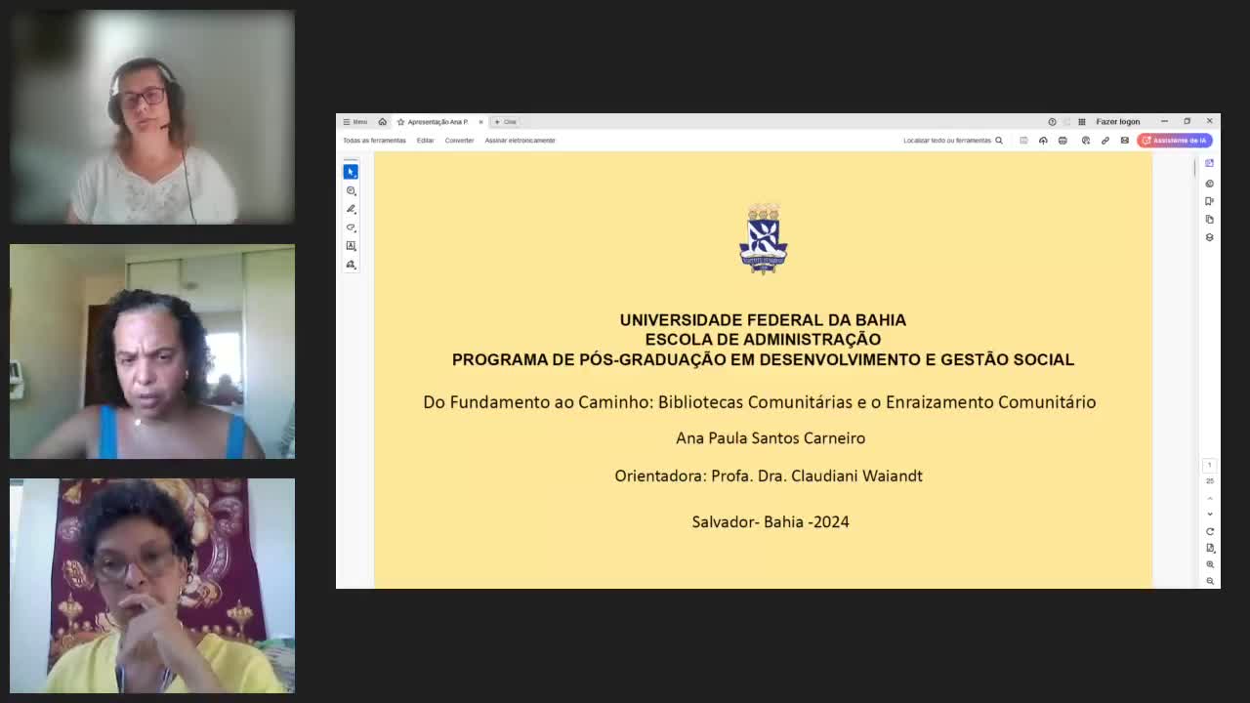Click the 'Do Fundamento ao Caminho' title text
The image size is (1250, 703).
(760, 402)
